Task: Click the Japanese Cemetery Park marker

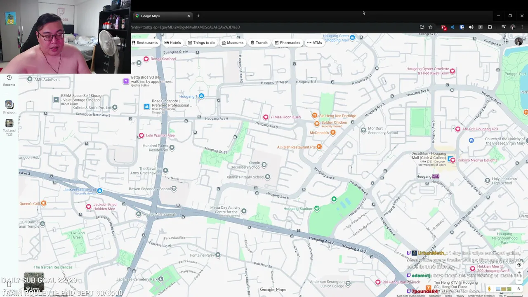Action: click(160, 279)
